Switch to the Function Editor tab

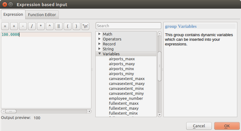pos(42,15)
